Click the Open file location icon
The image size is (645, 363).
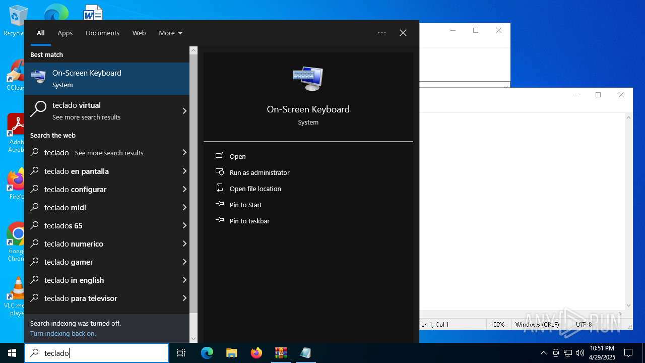click(220, 188)
